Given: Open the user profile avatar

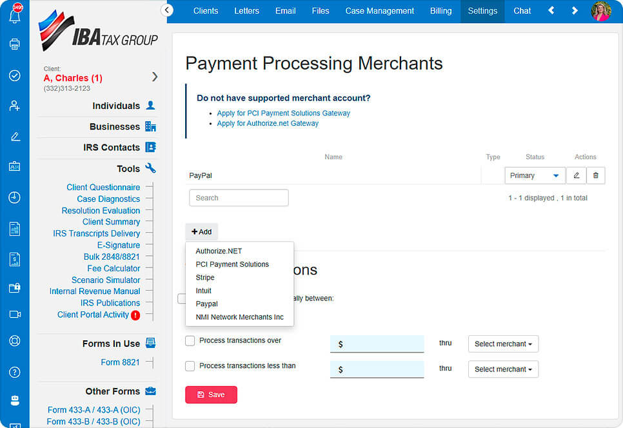Looking at the screenshot, I should (601, 11).
